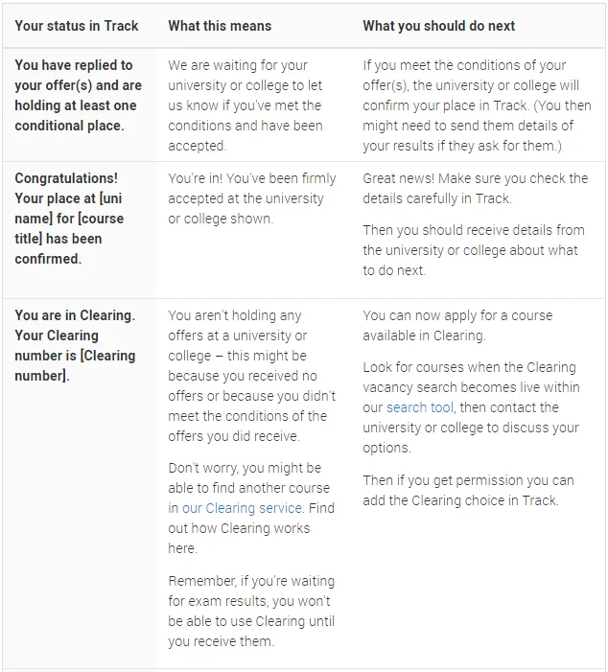Click the 'Your status in Track' column header
Viewport: 608px width, 672px height.
point(77,26)
